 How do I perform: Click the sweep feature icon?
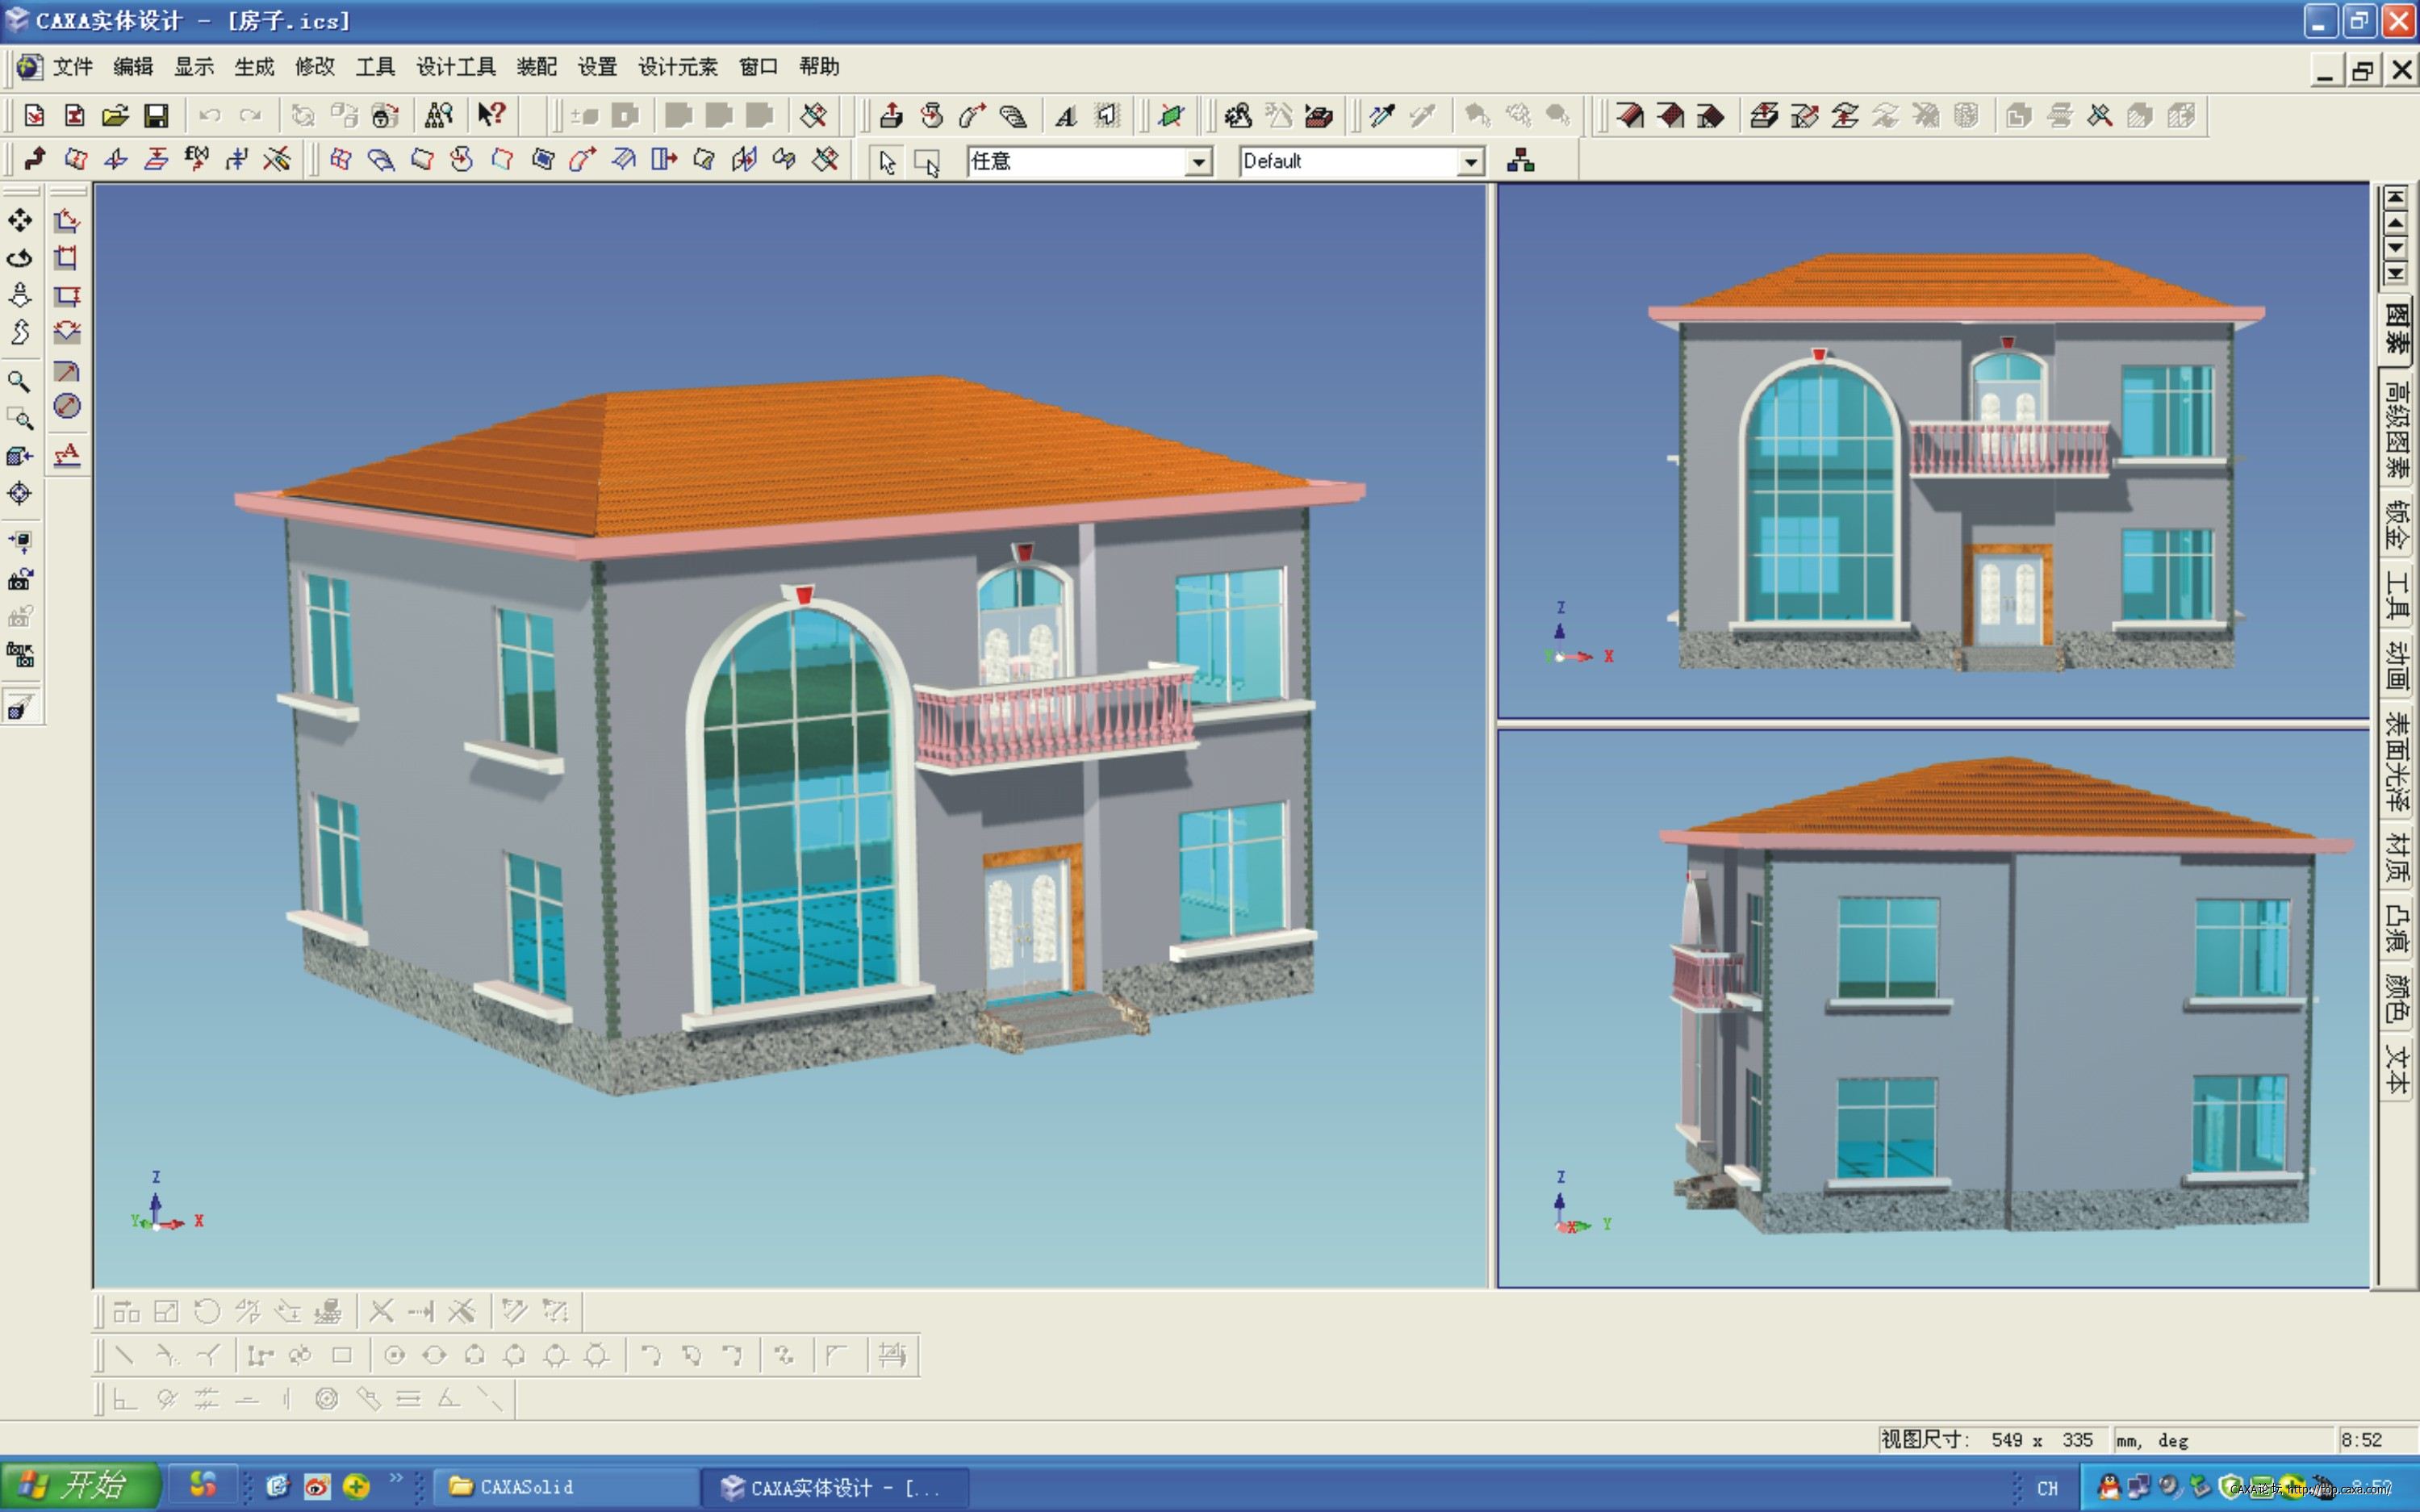click(972, 116)
